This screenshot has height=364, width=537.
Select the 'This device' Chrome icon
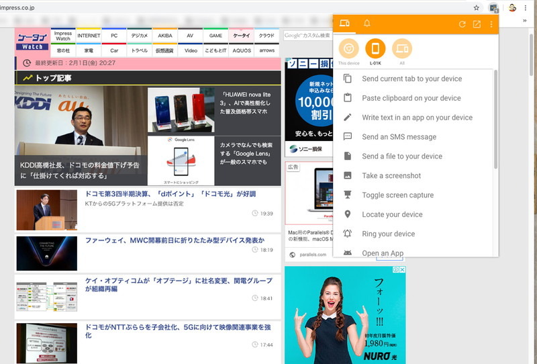point(348,48)
